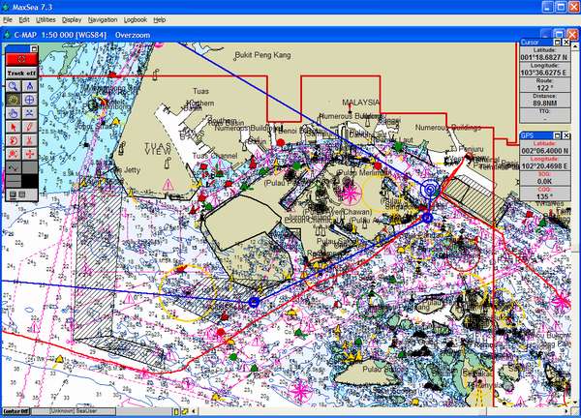This screenshot has height=418, width=581.
Task: Click the grey swatch beside line tool
Action: tap(30, 167)
